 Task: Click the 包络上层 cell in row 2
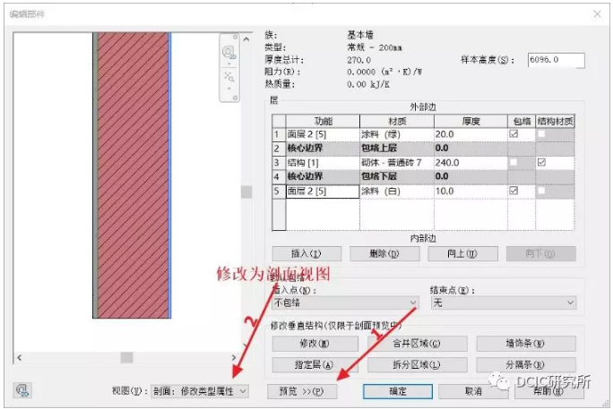(x=396, y=149)
